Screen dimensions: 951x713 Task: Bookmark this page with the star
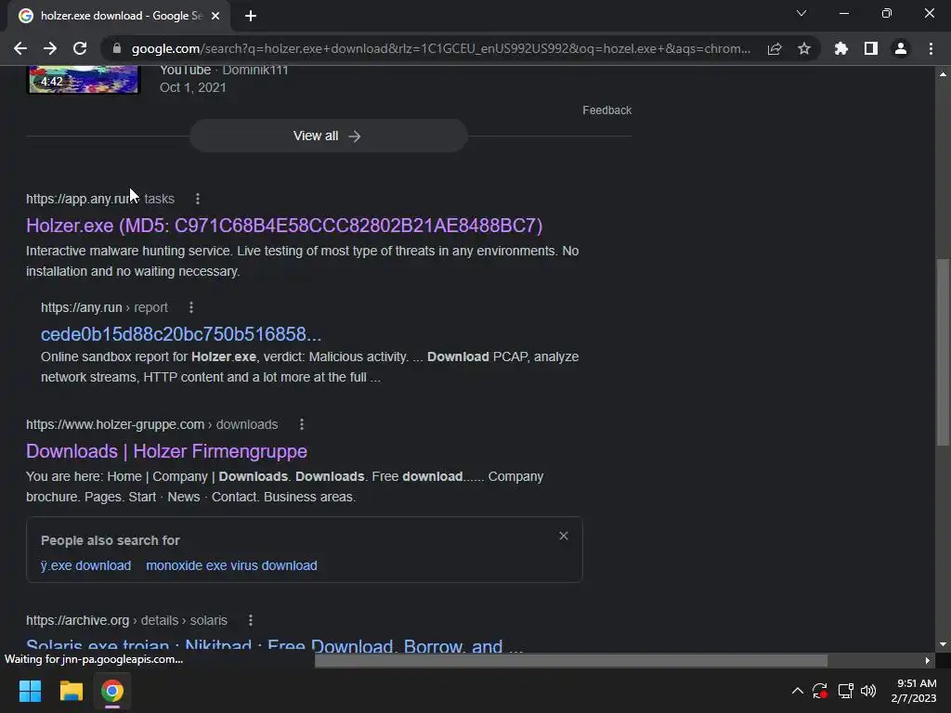coord(804,48)
